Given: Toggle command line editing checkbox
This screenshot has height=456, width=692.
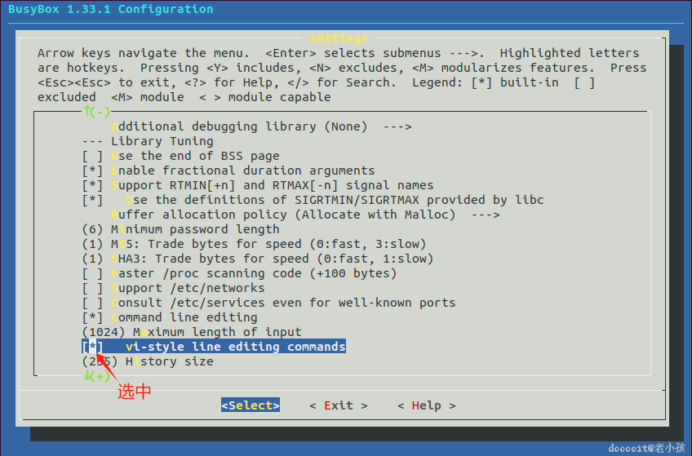Looking at the screenshot, I should (92, 317).
